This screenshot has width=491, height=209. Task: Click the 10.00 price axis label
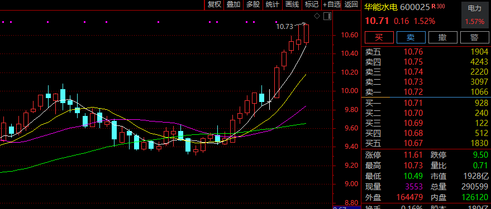tap(350, 91)
